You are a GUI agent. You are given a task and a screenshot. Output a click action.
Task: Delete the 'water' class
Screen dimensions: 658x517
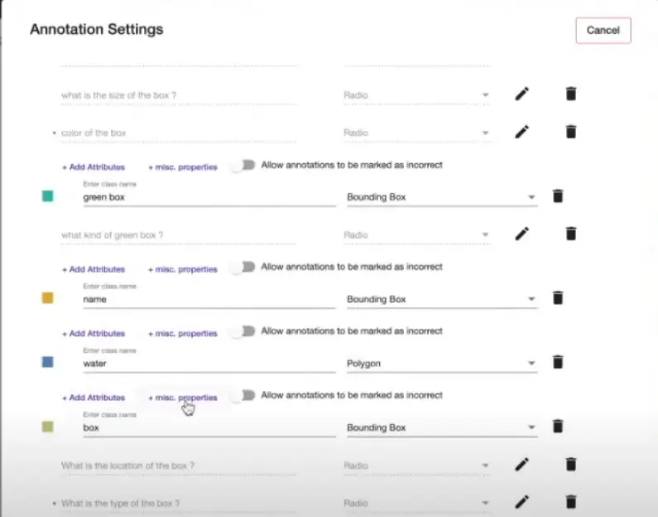pos(558,363)
